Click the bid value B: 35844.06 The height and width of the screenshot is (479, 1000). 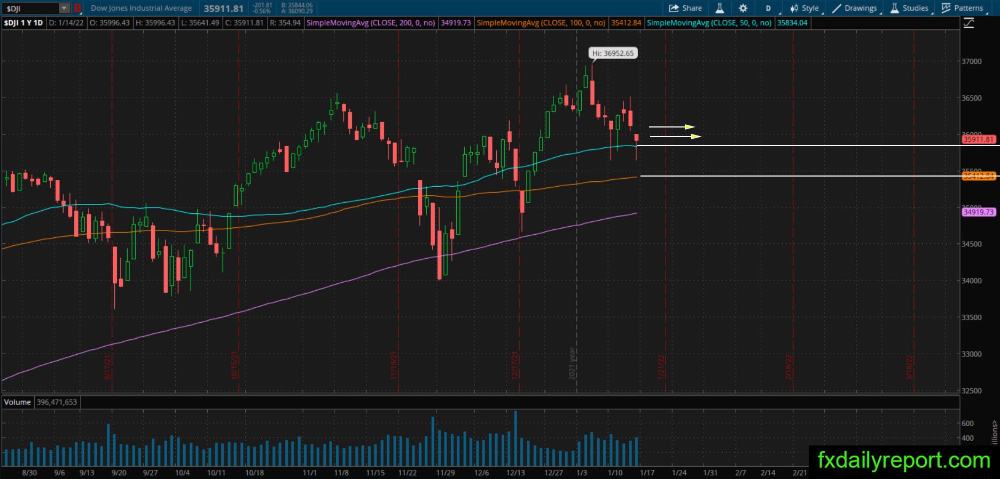tap(297, 5)
